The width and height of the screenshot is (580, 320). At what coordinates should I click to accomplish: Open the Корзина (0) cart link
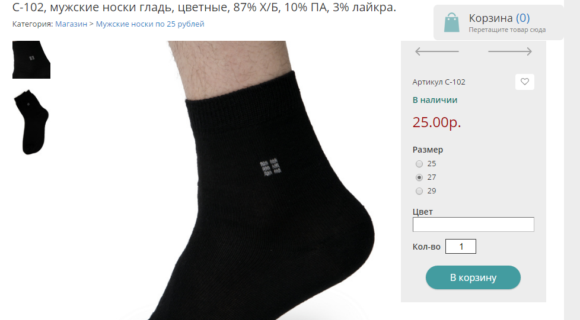tap(499, 18)
